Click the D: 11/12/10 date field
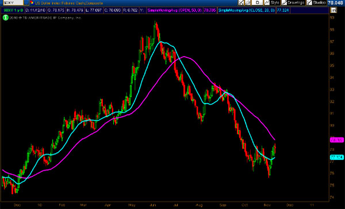Viewport: 345px width, 209px height. point(36,10)
